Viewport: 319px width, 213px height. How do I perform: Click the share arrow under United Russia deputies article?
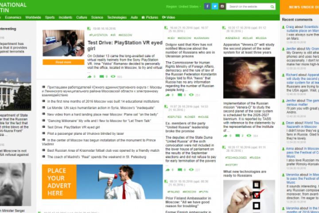(167, 170)
